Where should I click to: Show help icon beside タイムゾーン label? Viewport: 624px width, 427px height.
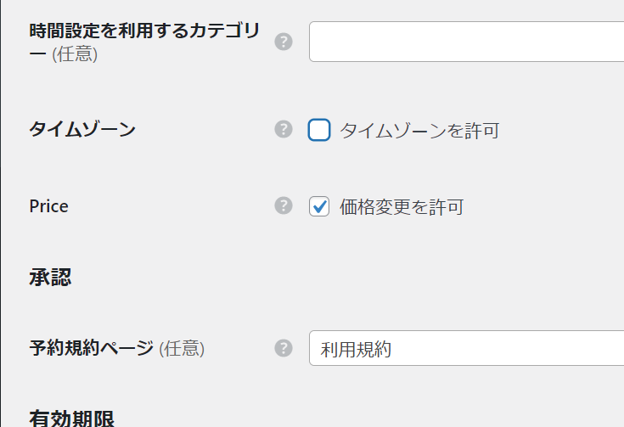click(284, 129)
